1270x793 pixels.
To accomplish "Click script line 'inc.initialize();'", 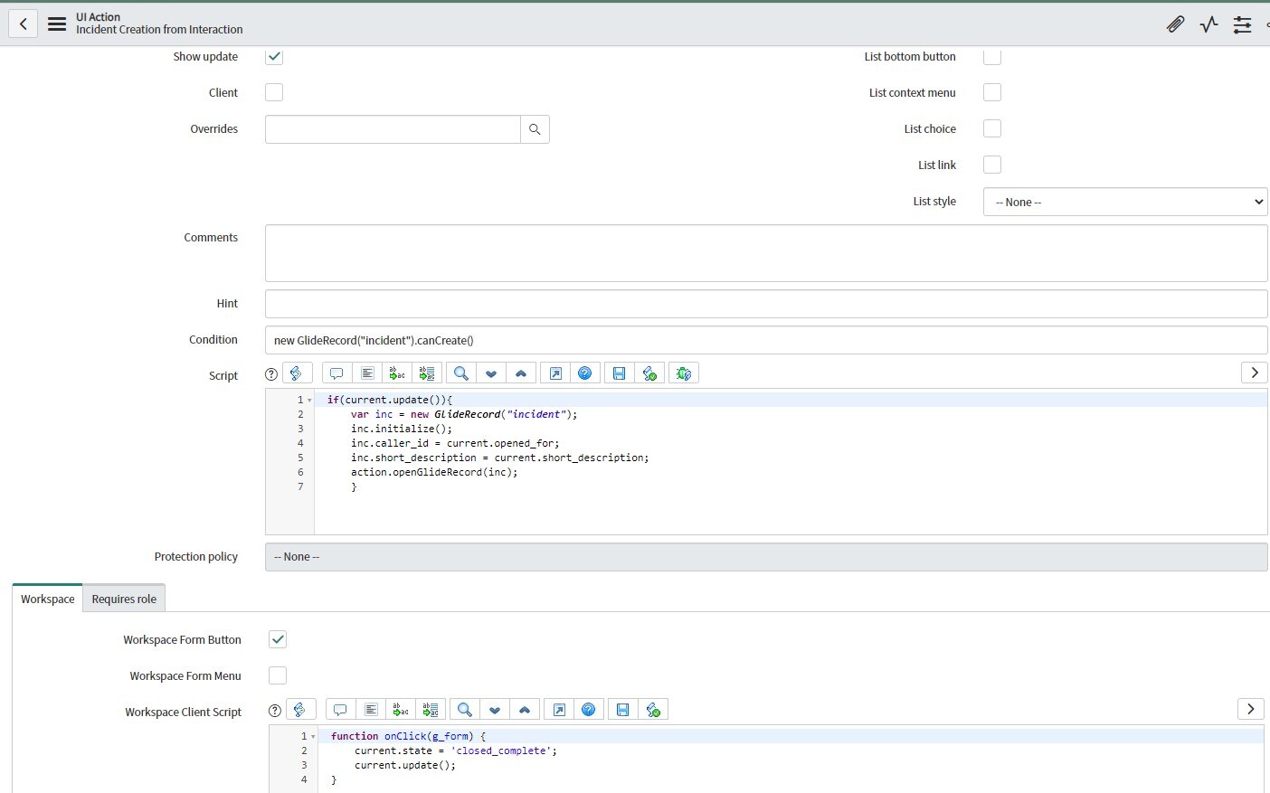I will [x=402, y=429].
